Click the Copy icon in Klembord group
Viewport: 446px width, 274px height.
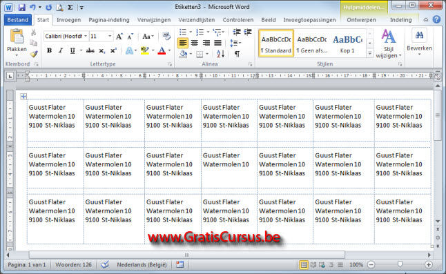34,43
